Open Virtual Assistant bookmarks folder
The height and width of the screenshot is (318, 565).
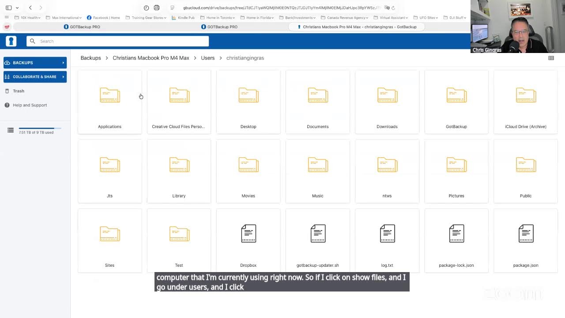point(391,18)
